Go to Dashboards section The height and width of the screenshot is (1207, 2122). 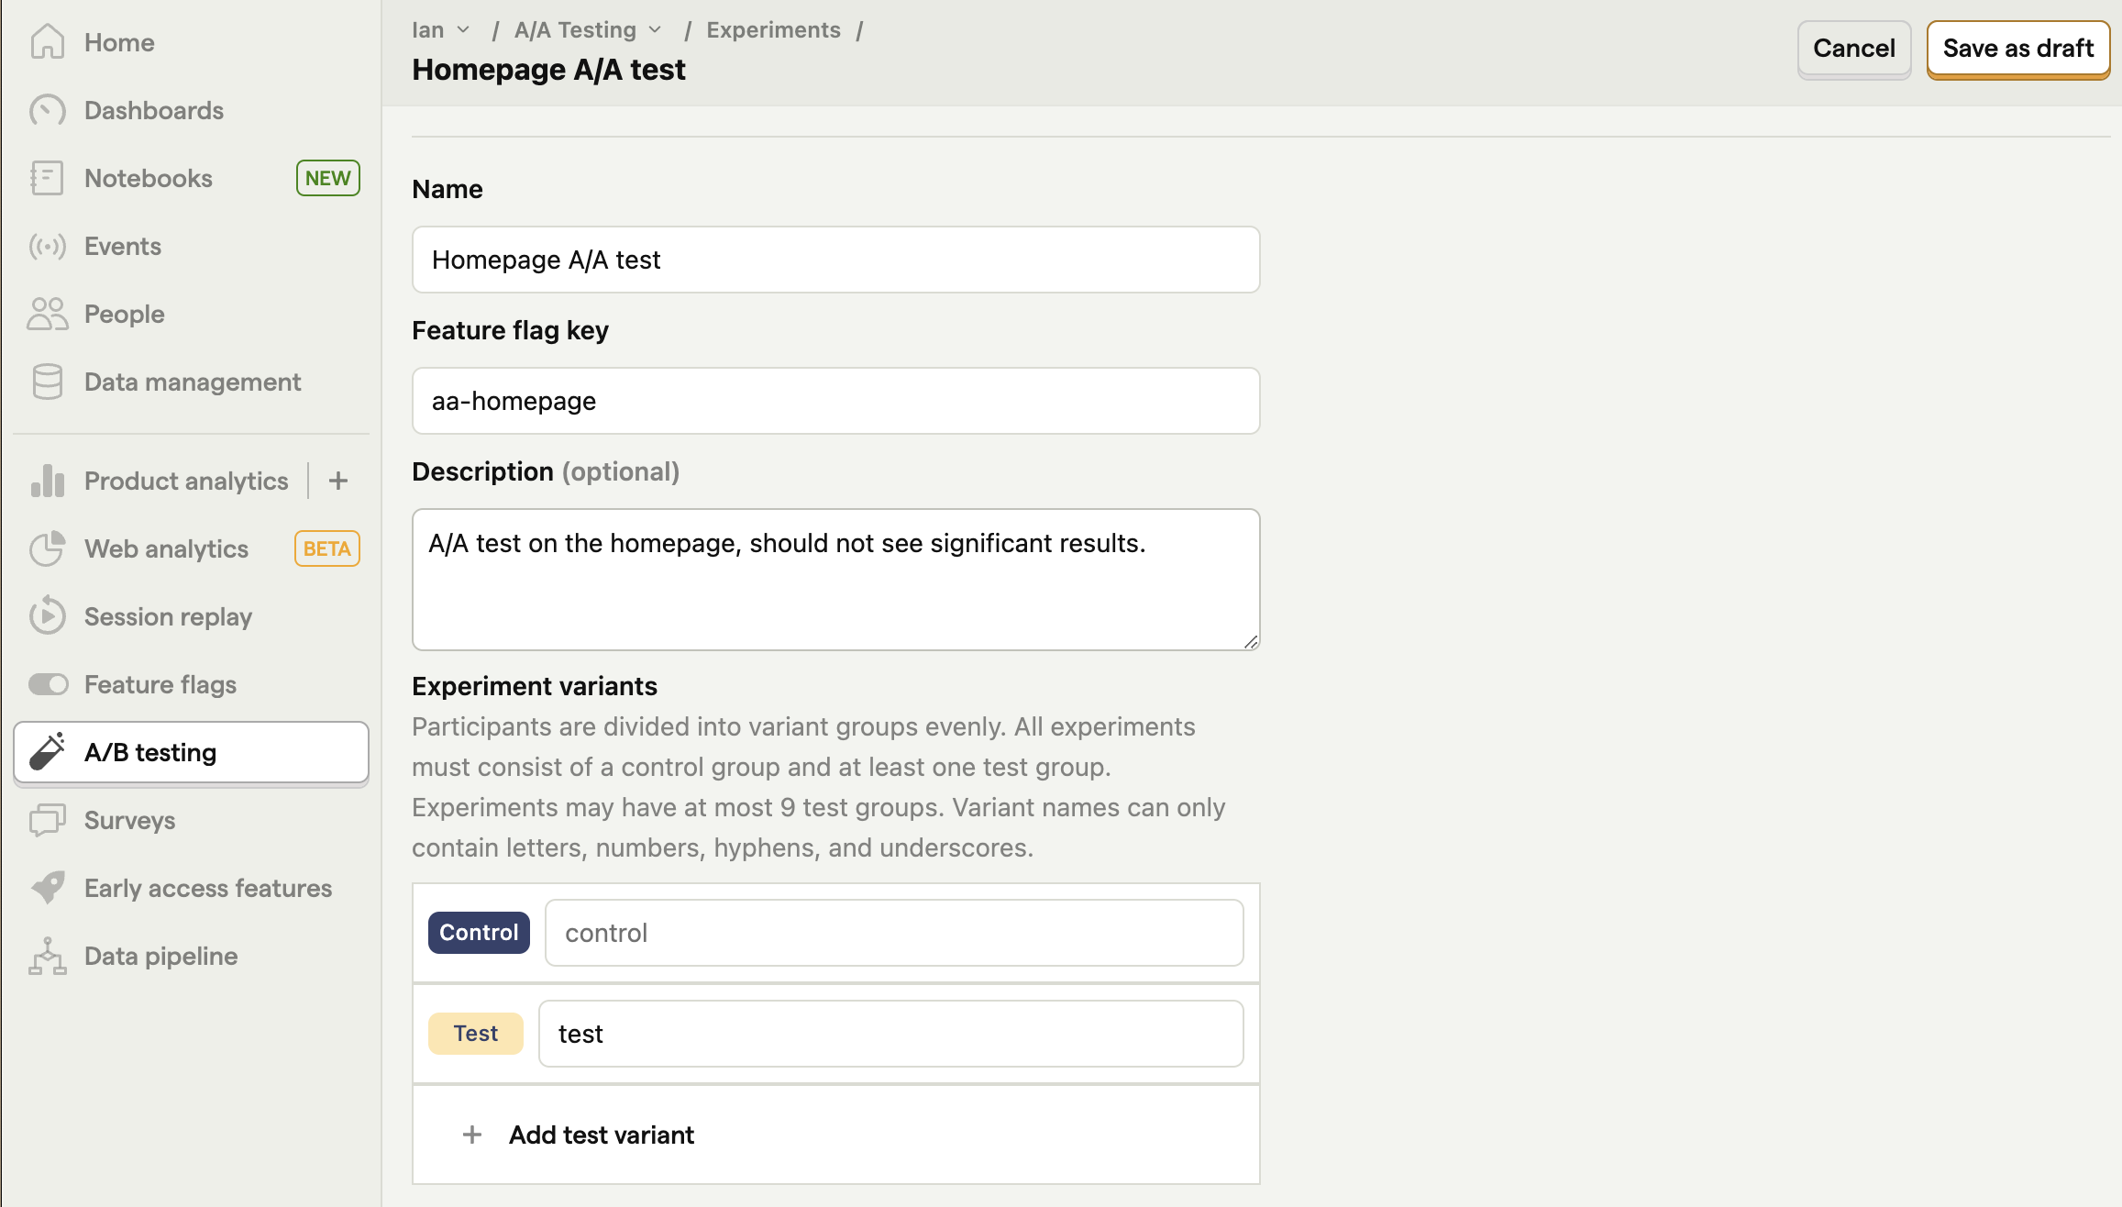pyautogui.click(x=191, y=110)
